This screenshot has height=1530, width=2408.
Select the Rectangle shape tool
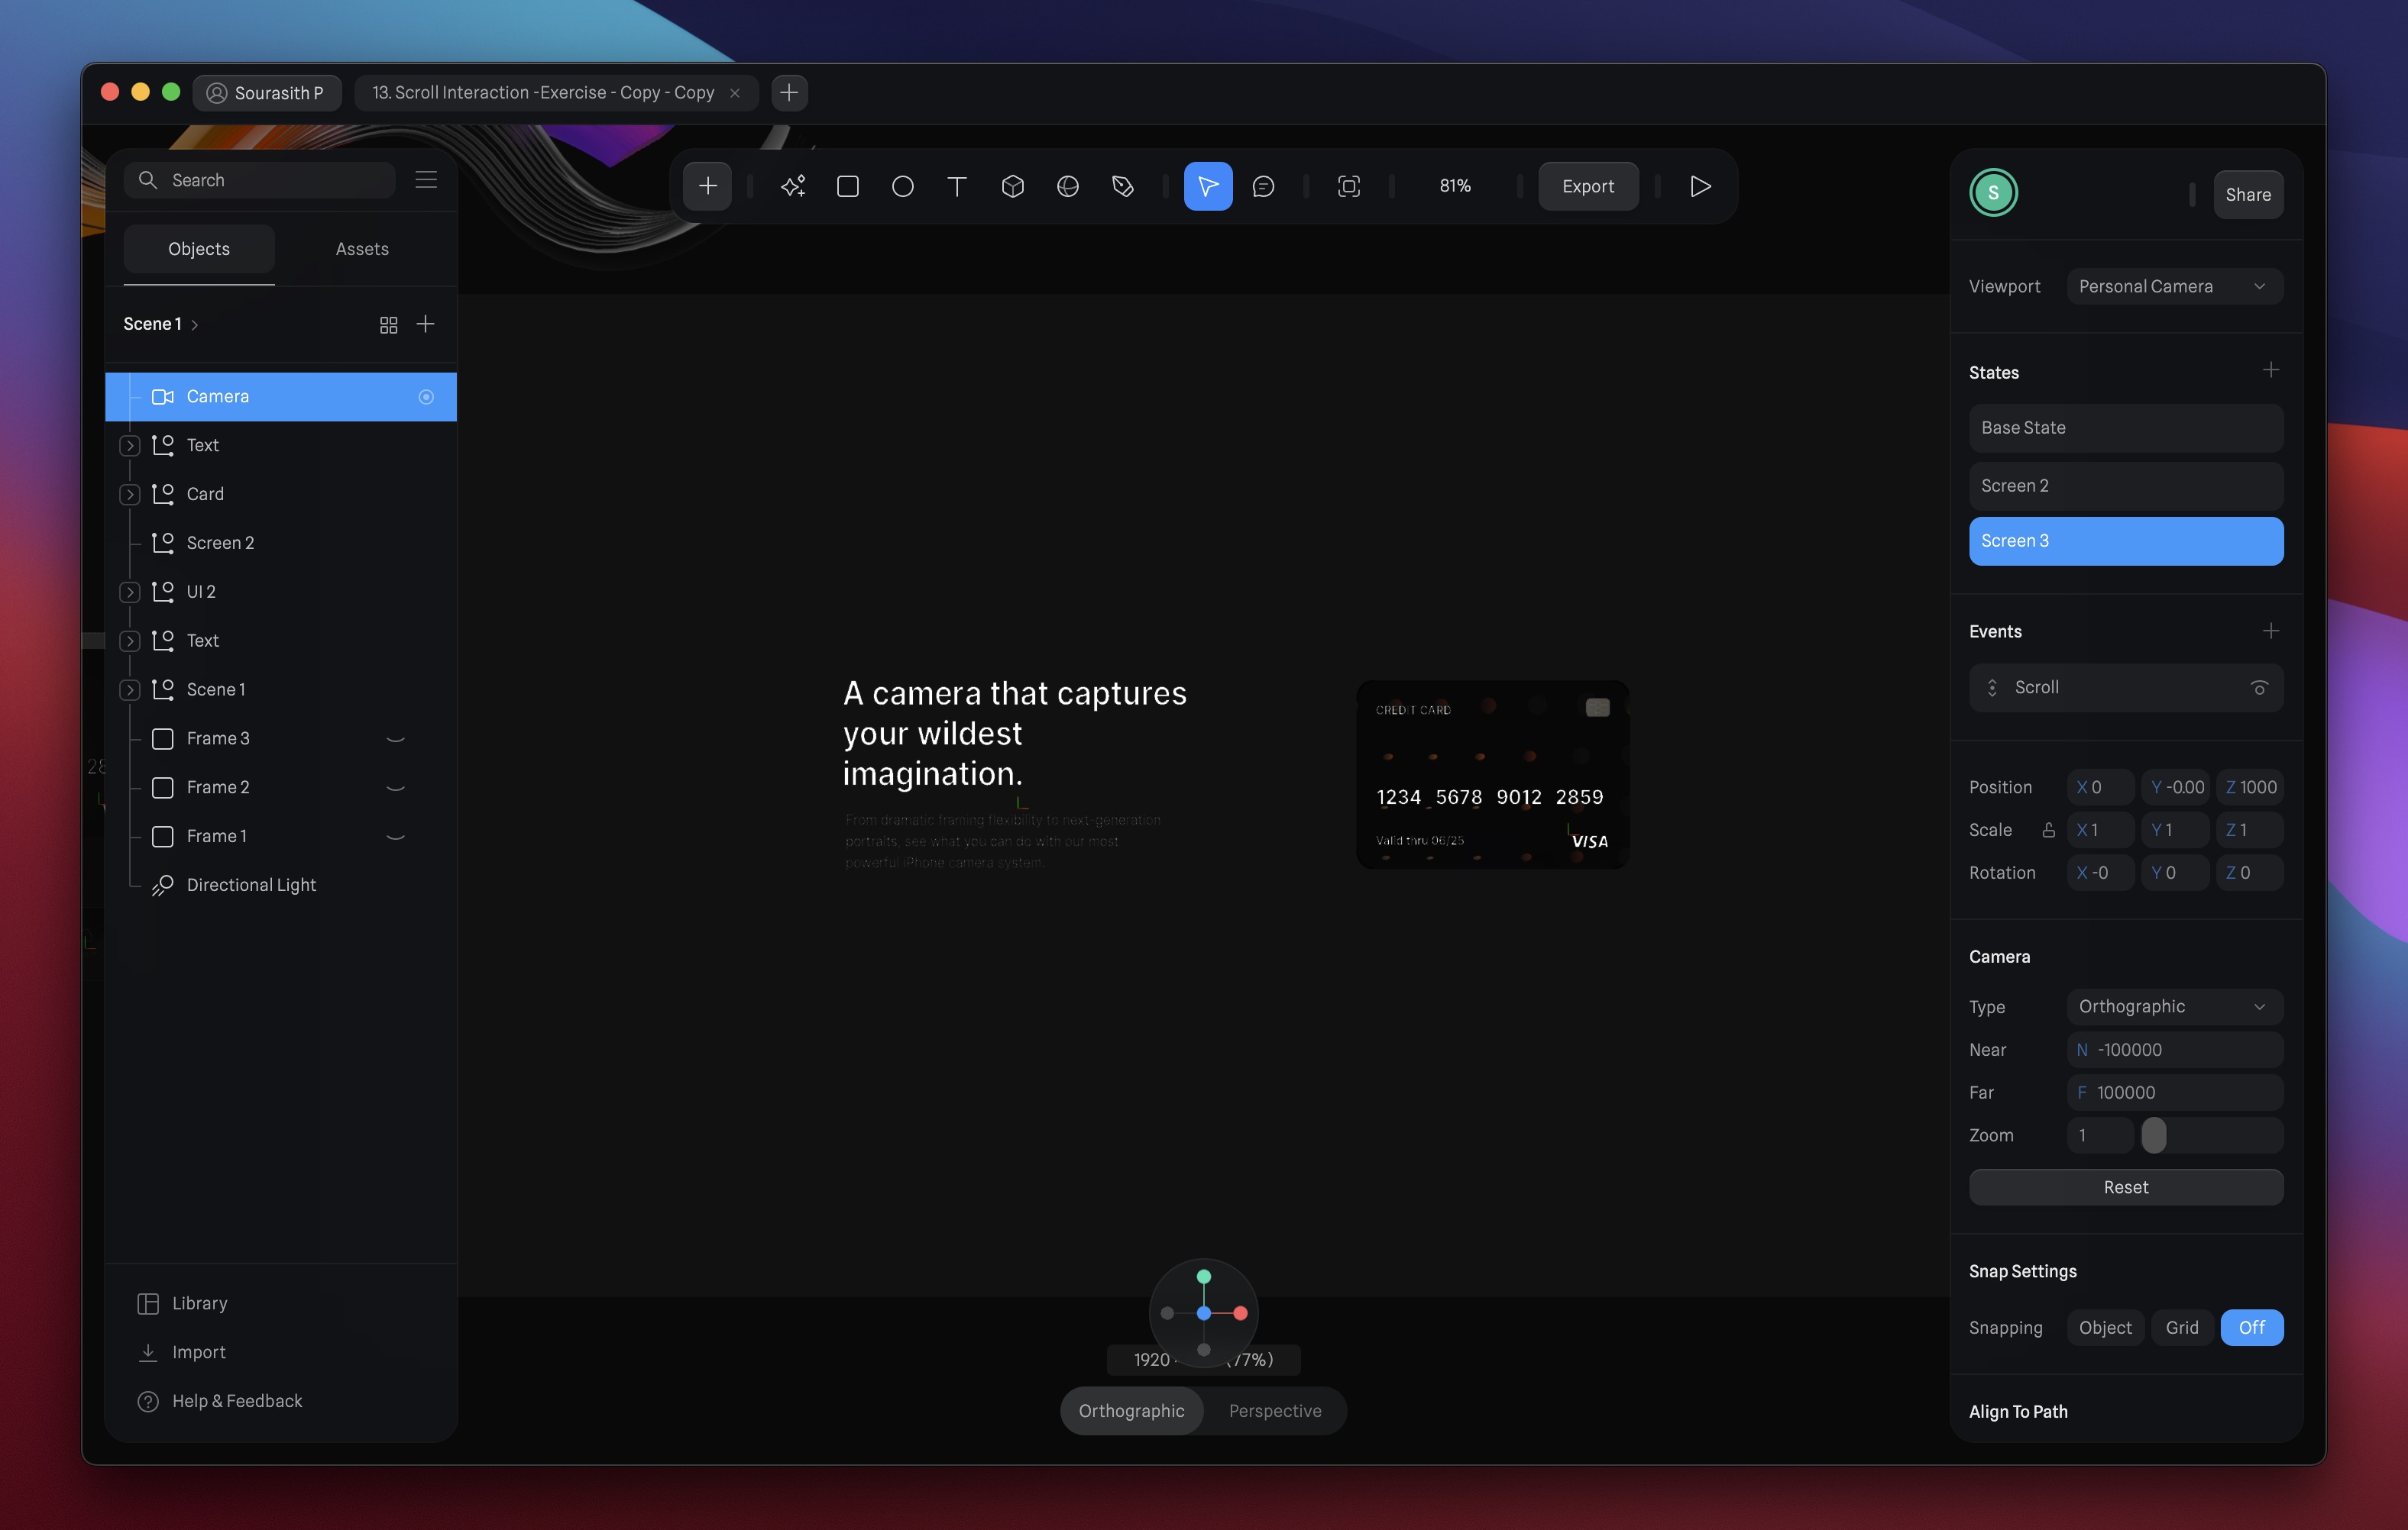pyautogui.click(x=848, y=186)
